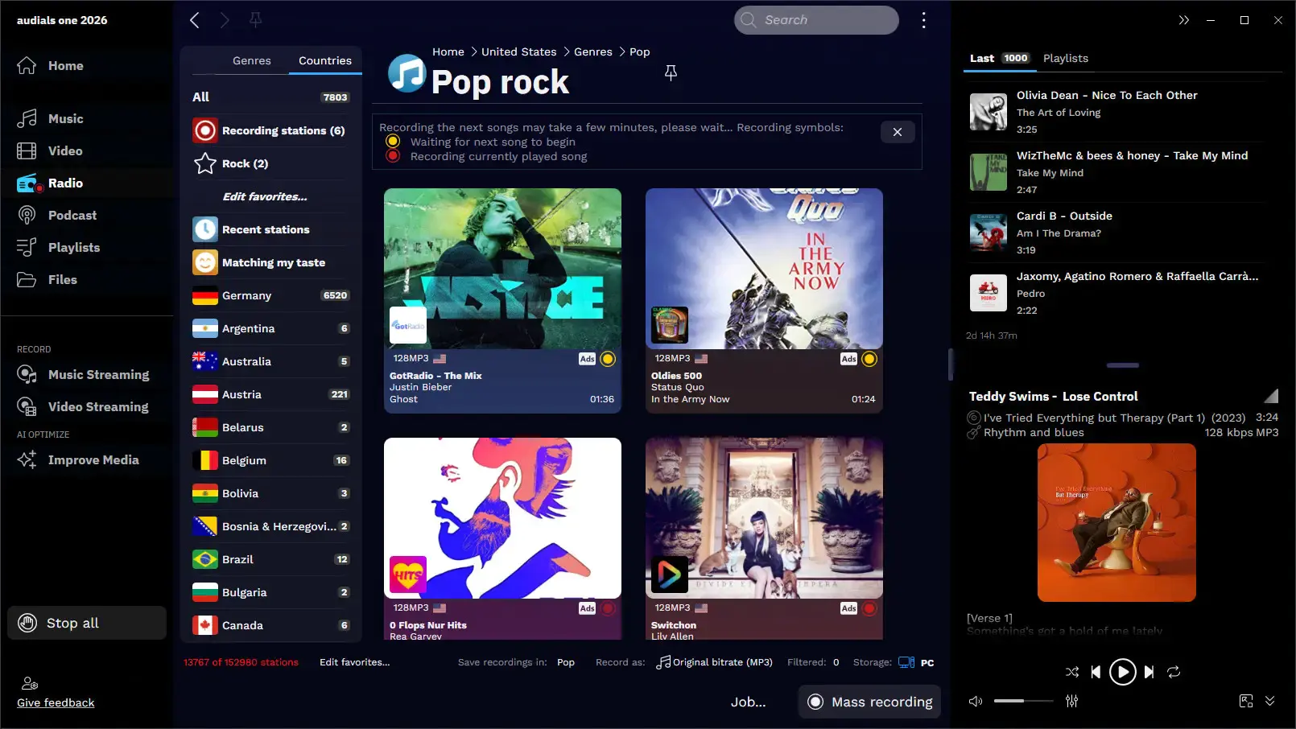Open the Podcast section
This screenshot has height=729, width=1296.
tap(72, 215)
